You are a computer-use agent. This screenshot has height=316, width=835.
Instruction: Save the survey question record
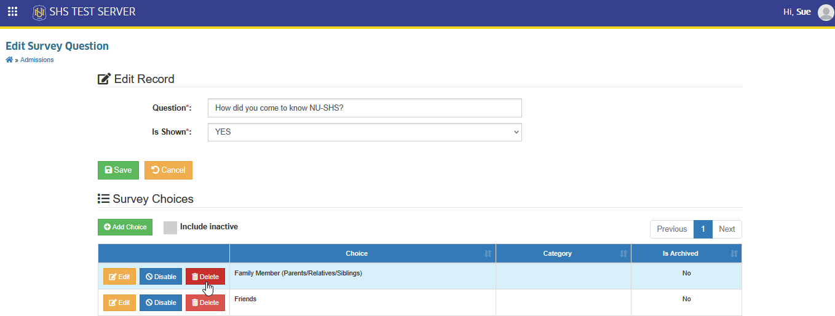pyautogui.click(x=118, y=170)
